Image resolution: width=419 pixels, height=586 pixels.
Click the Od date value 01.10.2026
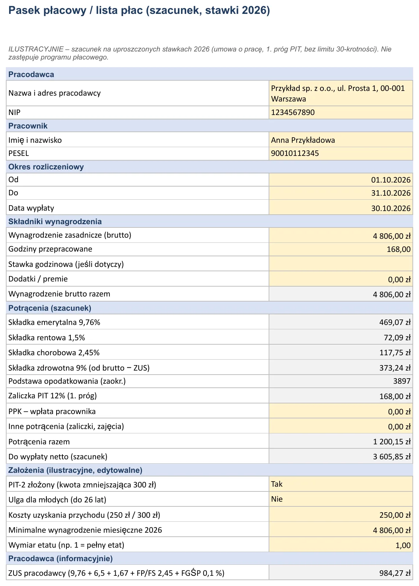341,180
